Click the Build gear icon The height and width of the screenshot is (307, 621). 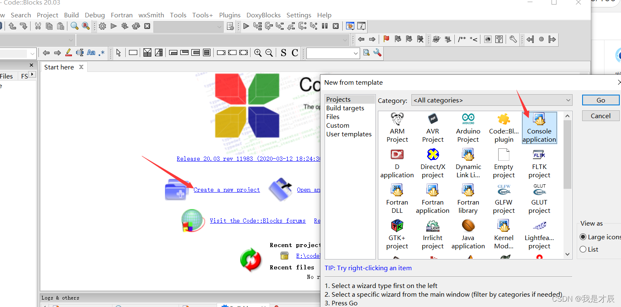[x=103, y=26]
